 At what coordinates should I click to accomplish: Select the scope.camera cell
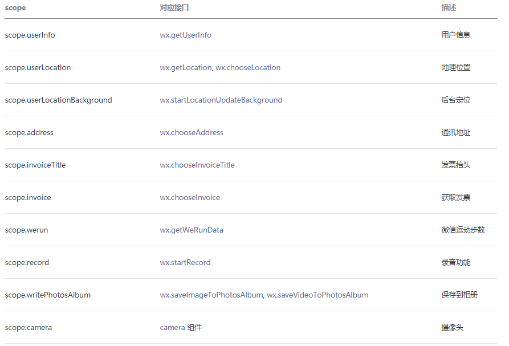click(28, 327)
